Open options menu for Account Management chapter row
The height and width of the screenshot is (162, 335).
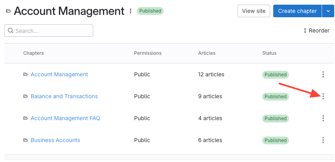click(323, 74)
